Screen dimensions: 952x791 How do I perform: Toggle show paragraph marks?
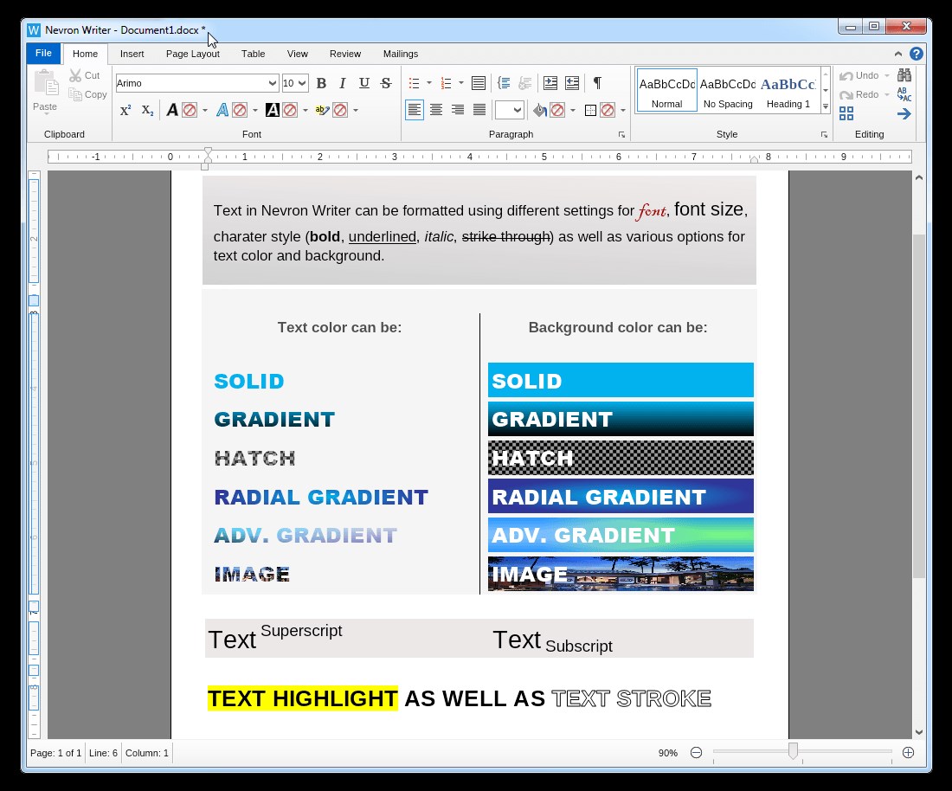(597, 83)
